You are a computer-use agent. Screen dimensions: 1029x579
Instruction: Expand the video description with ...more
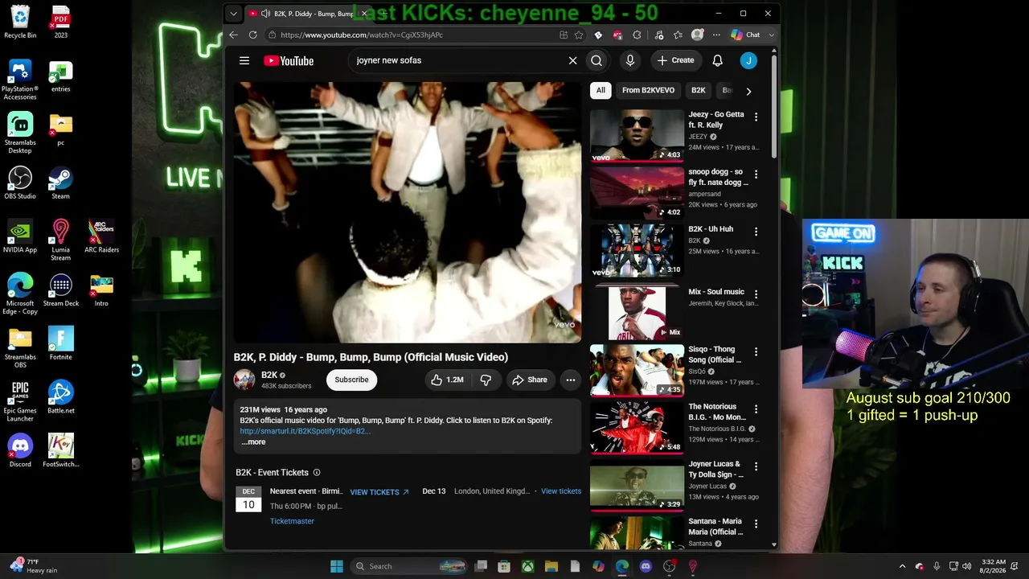pyautogui.click(x=253, y=441)
